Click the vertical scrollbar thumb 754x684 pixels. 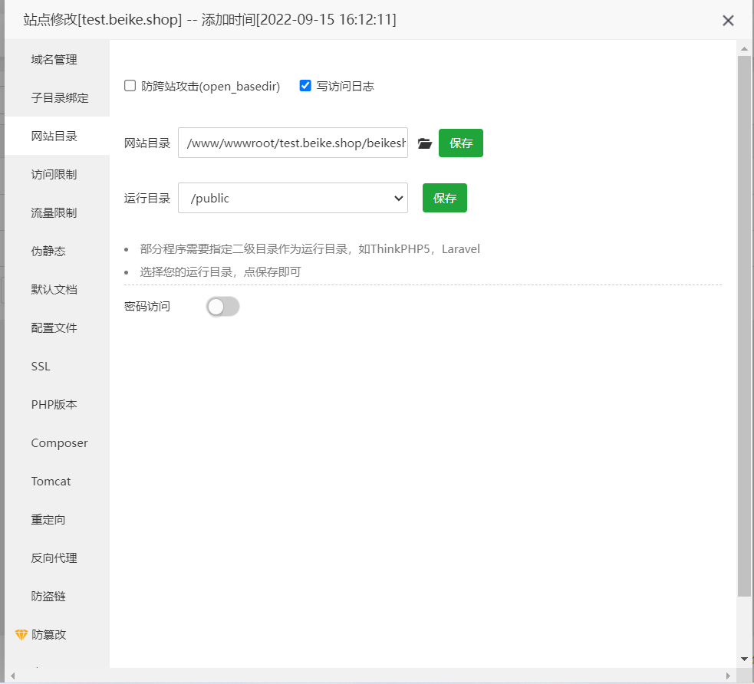[x=744, y=326]
